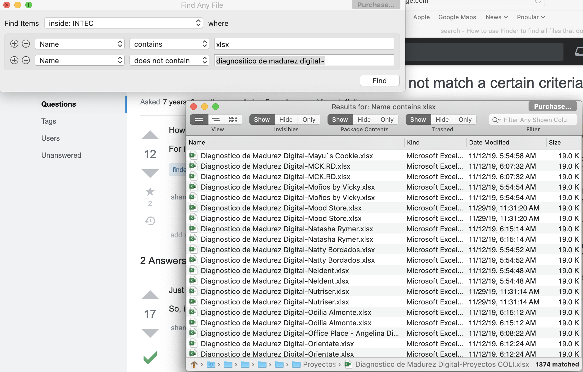
Task: Open the question's edit history clock icon
Action: point(150,221)
